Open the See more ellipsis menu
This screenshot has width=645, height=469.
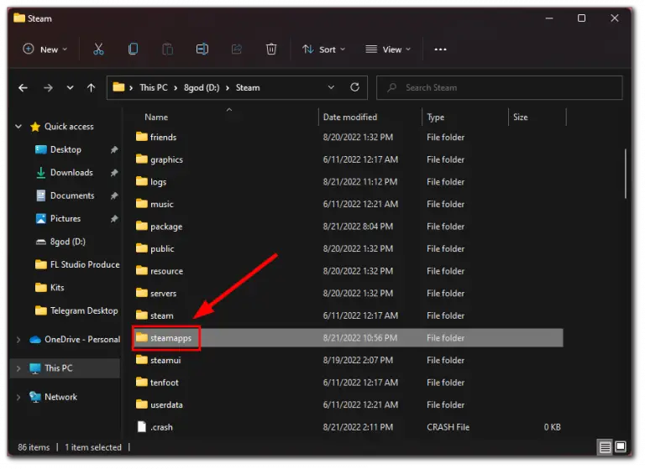click(440, 50)
